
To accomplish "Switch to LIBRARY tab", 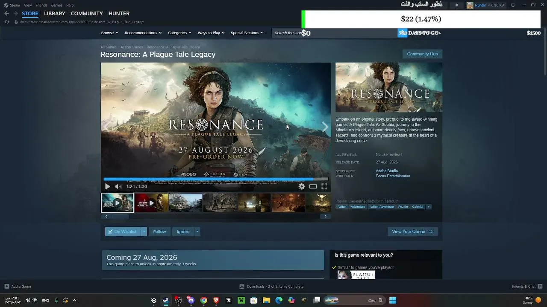I will pos(55,14).
